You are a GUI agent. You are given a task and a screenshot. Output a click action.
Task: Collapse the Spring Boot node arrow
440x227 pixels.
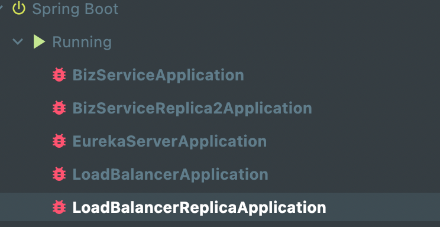[1, 9]
